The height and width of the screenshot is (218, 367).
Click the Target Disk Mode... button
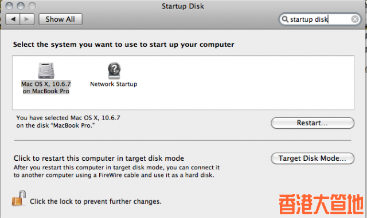(313, 158)
